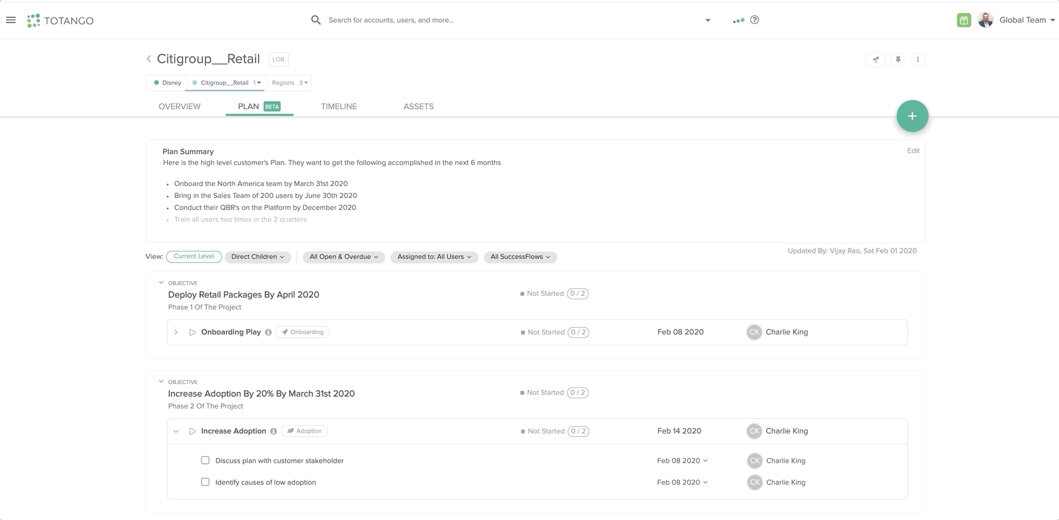Image resolution: width=1059 pixels, height=520 pixels.
Task: Click the BETA badge on the Plan tab
Action: click(x=272, y=106)
